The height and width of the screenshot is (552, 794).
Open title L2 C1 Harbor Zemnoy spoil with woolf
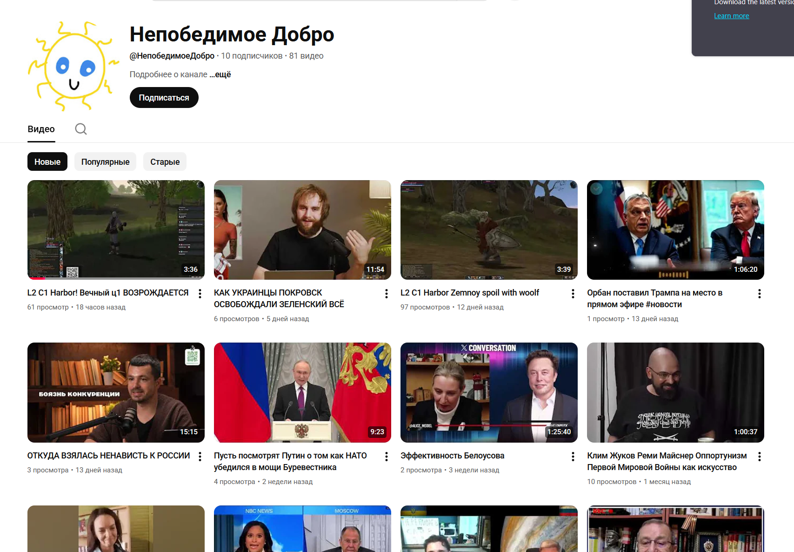click(x=470, y=293)
